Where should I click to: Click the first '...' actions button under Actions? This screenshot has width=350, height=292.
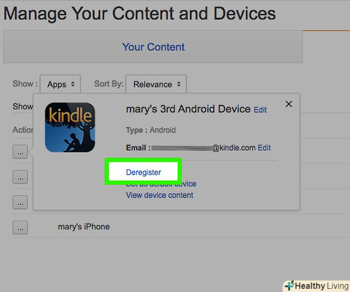[x=20, y=152]
